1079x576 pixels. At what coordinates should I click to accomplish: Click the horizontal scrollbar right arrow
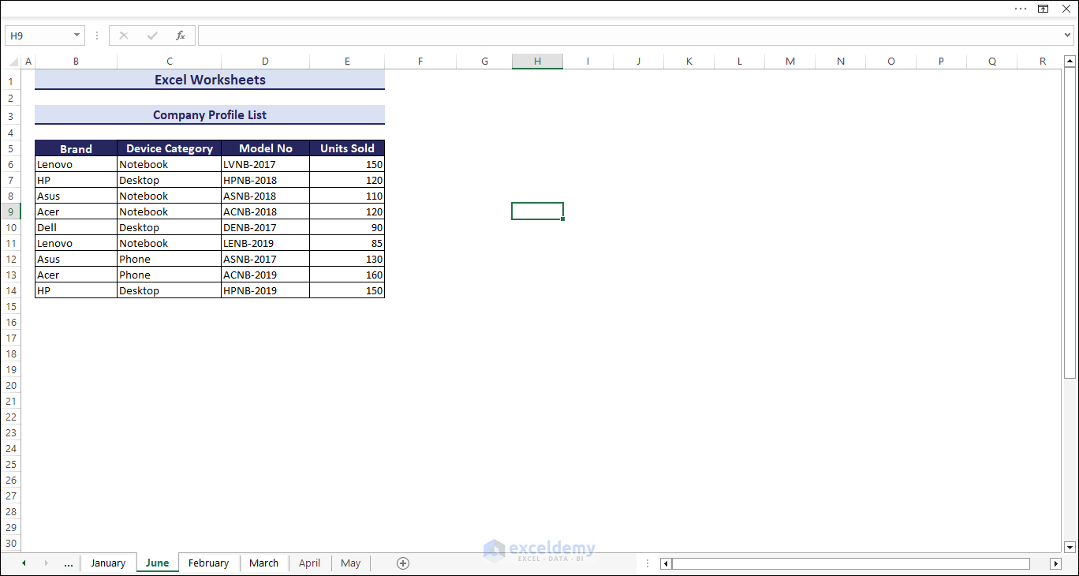(1055, 563)
